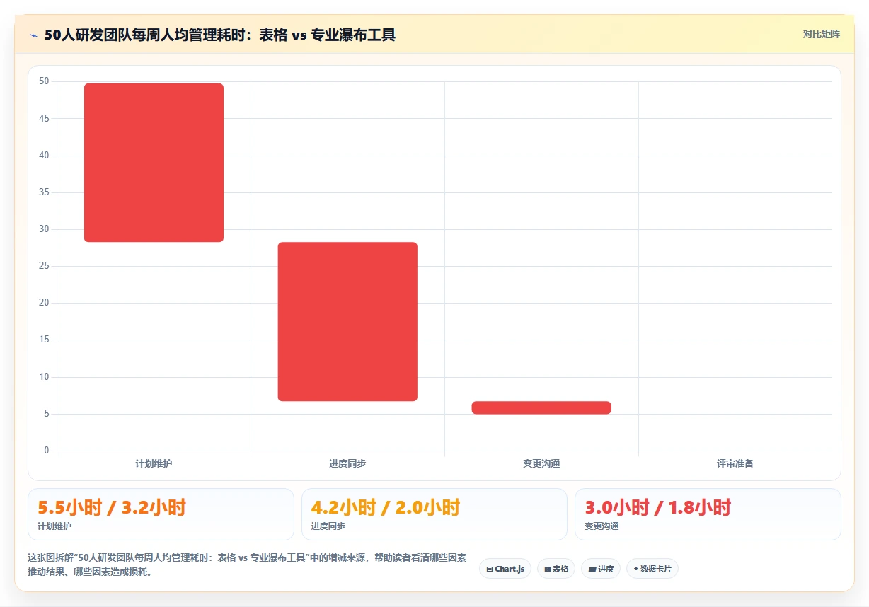Open the 4.2小时 / 2.0小时 data card

click(434, 514)
